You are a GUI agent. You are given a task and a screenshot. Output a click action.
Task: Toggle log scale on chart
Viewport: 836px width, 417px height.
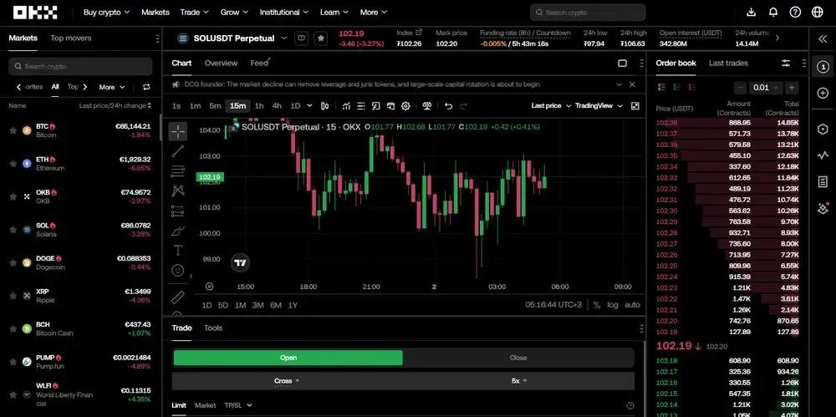tap(613, 305)
